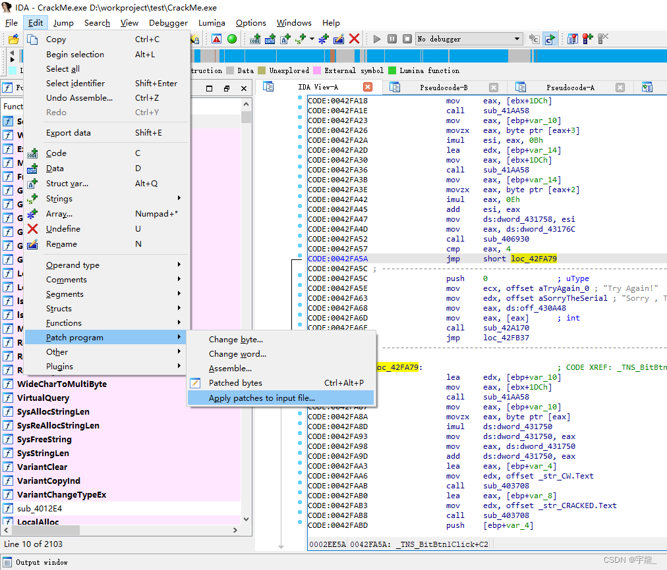Viewport: 667px width, 570px height.
Task: Click the Rename pencil toolbar icon
Action: (x=339, y=39)
